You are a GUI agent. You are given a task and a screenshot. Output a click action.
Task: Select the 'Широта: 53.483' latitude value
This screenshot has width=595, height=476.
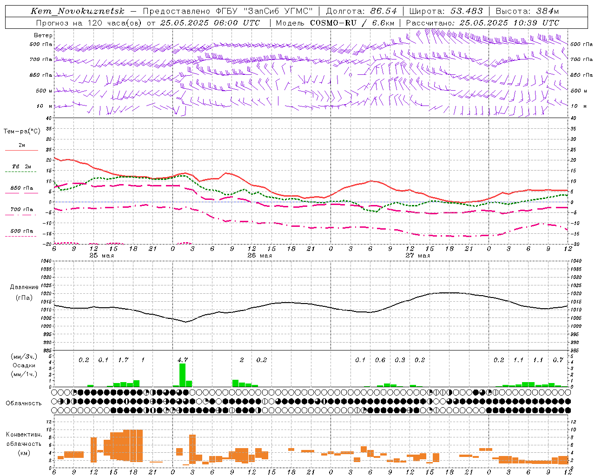[x=446, y=11]
